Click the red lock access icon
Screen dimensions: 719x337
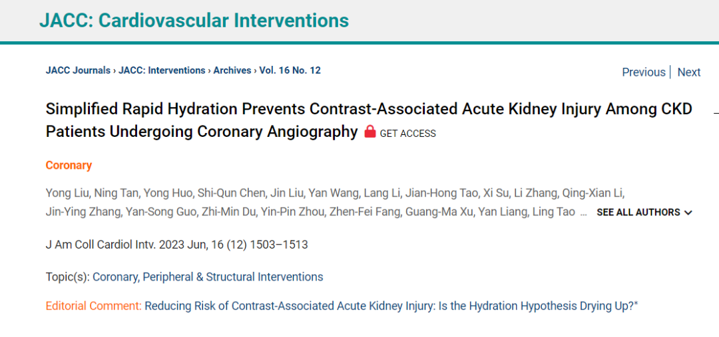[370, 132]
